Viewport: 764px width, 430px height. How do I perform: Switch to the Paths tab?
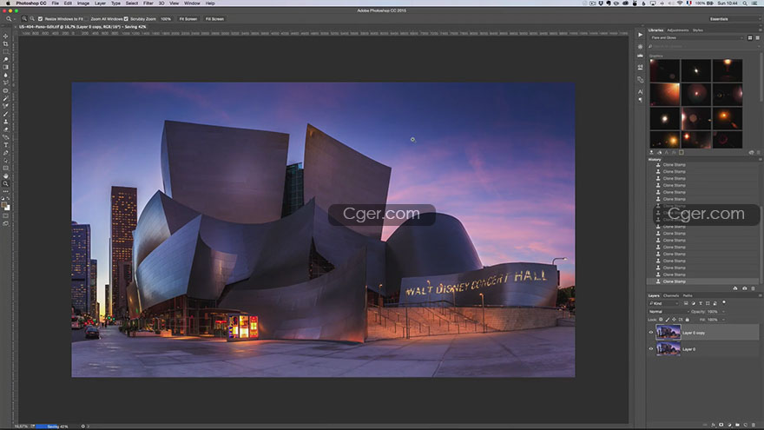click(688, 295)
